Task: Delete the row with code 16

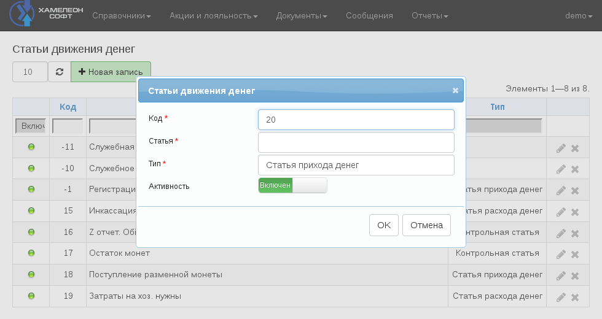Action: click(575, 234)
